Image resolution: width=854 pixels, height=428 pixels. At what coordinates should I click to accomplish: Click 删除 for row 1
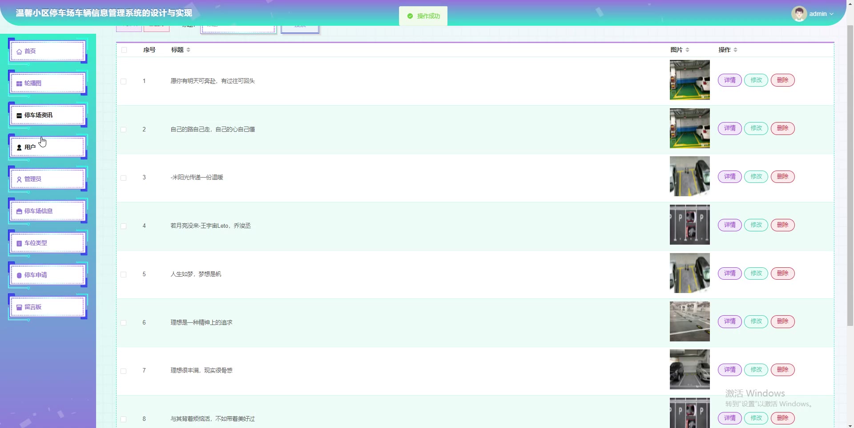point(783,80)
